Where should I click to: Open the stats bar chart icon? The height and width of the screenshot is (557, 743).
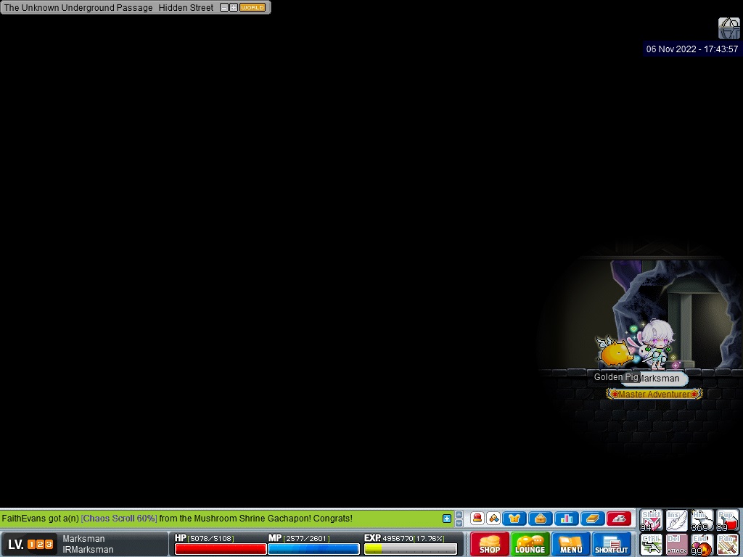(566, 519)
